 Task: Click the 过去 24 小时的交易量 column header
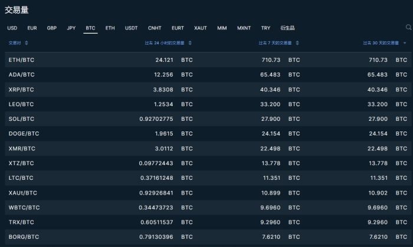click(165, 43)
